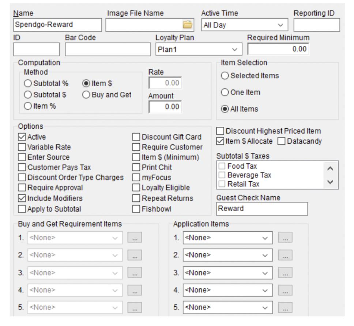
Task: Select the Buy and Get method
Action: (x=86, y=95)
